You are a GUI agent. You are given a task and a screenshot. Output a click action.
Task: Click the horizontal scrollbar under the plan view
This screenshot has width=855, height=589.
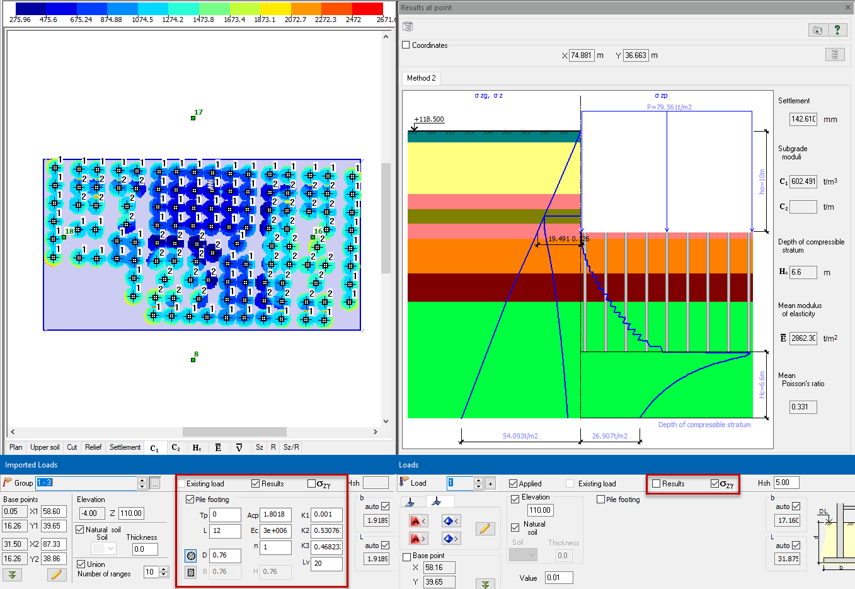(234, 432)
